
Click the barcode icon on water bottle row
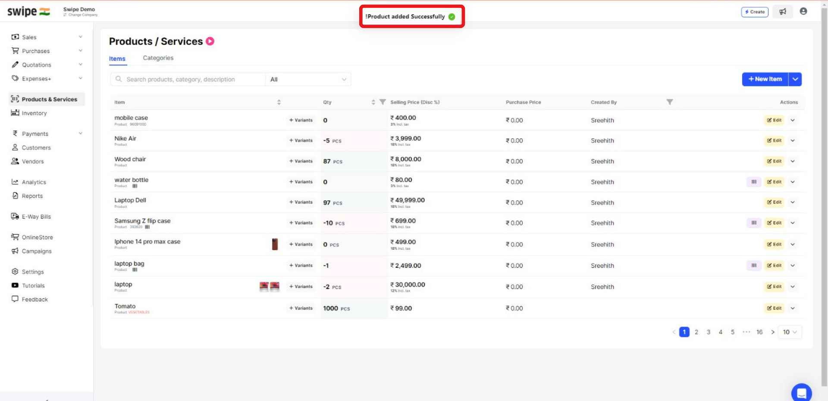pos(753,182)
